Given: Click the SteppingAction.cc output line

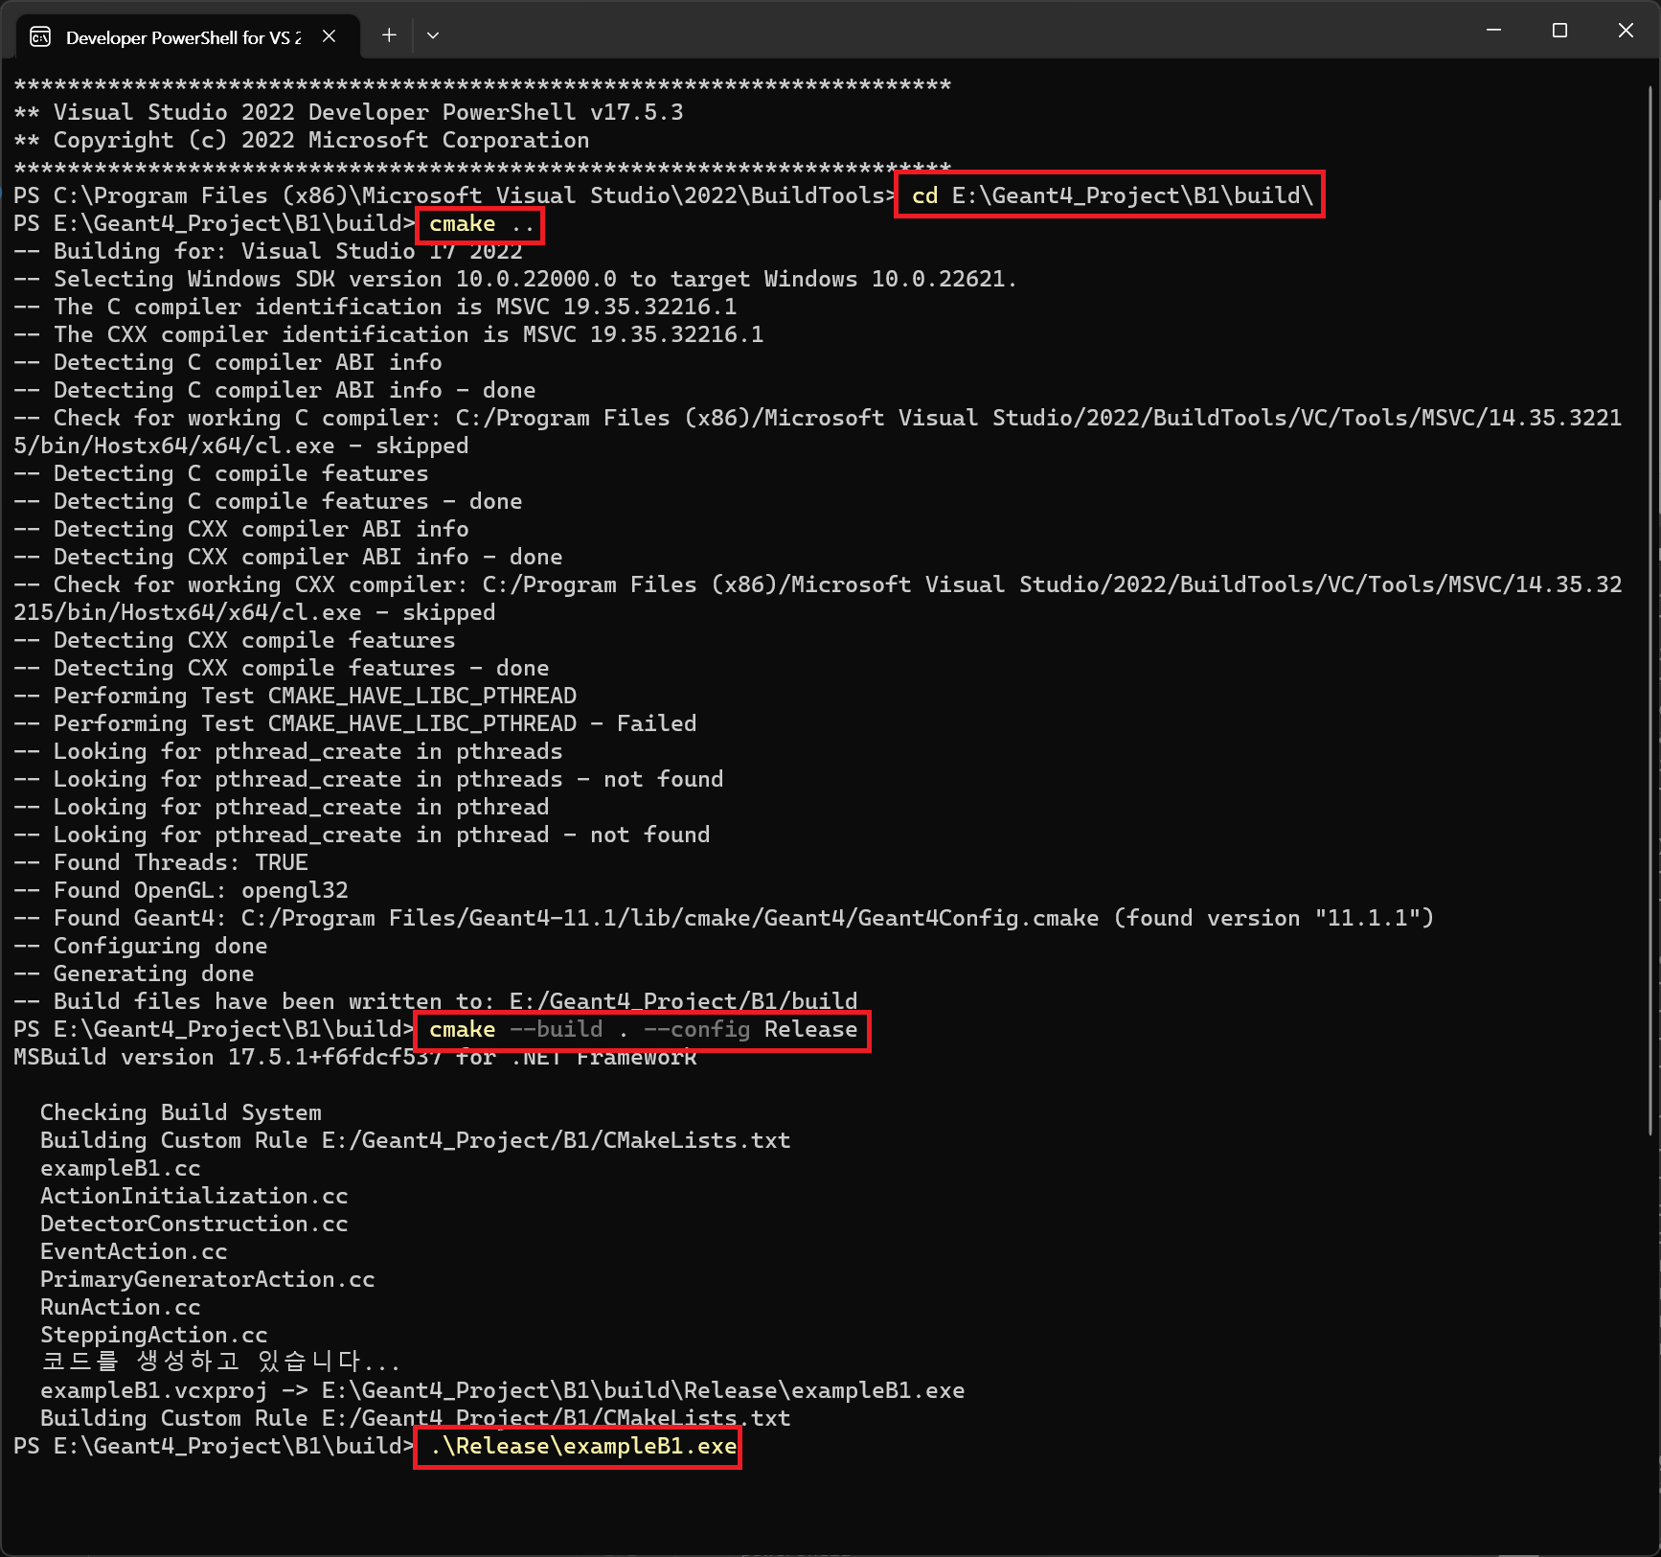Looking at the screenshot, I should [x=153, y=1336].
